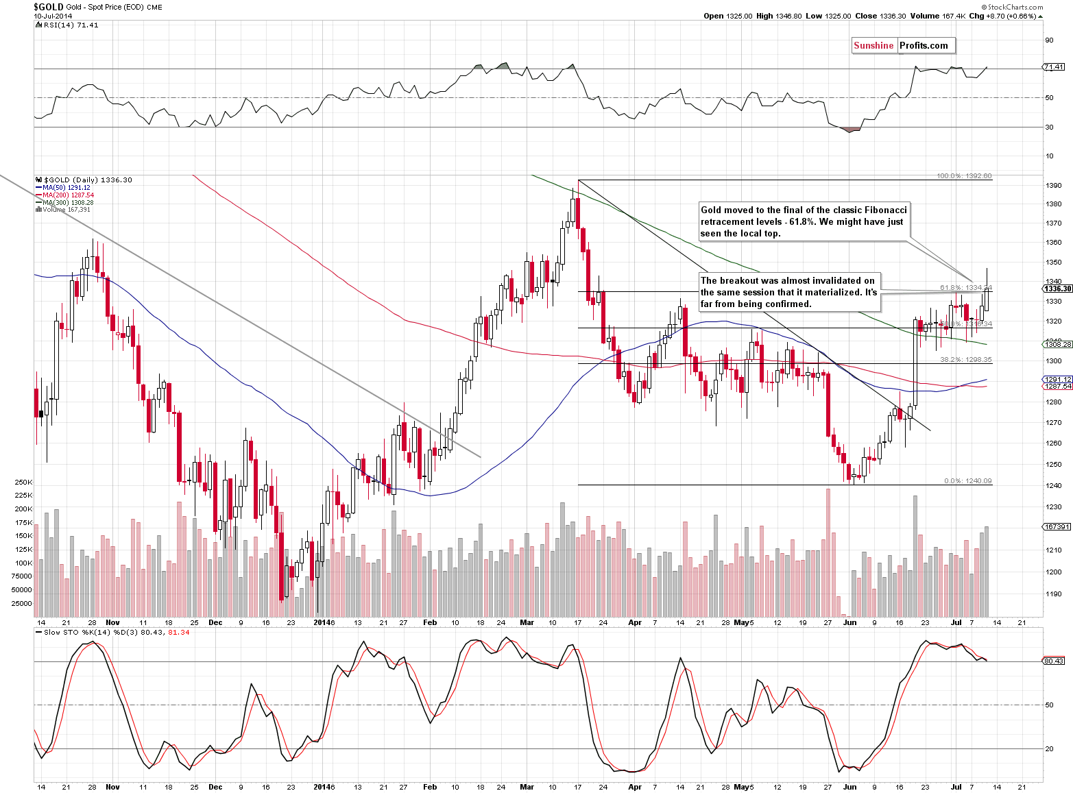Image resolution: width=1073 pixels, height=793 pixels.
Task: Click the Low 1325.00 value
Action: (x=829, y=16)
